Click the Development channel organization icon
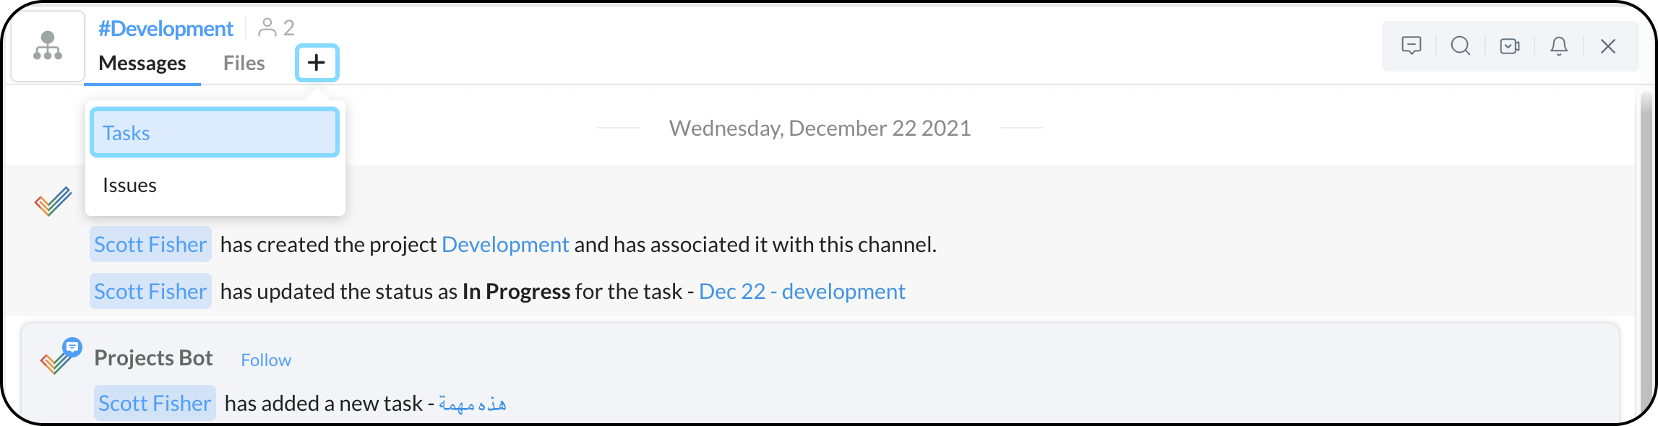Image resolution: width=1658 pixels, height=426 pixels. coord(48,46)
